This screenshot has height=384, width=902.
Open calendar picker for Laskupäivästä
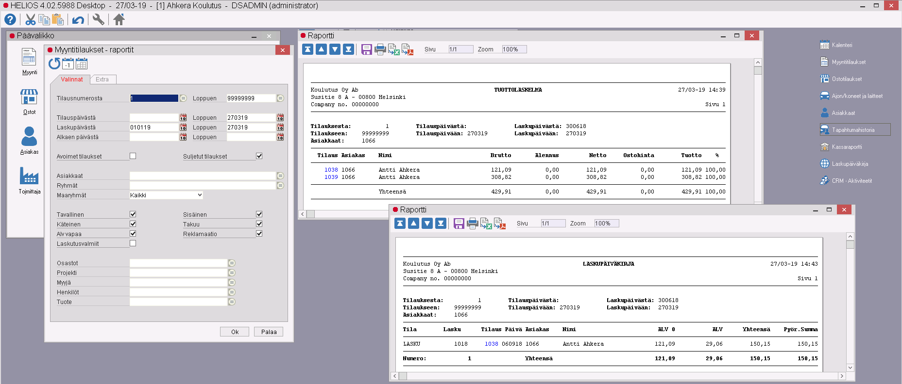pyautogui.click(x=183, y=128)
